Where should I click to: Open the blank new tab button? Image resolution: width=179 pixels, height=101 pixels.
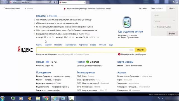(x=88, y=2)
